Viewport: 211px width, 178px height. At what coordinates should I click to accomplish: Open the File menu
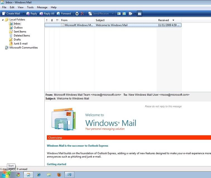[x=4, y=8]
